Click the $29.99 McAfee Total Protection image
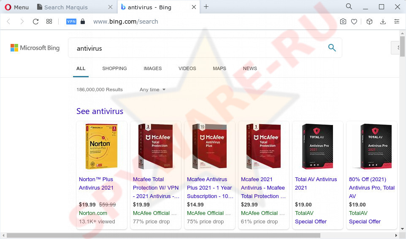406x239 pixels. tap(264, 146)
